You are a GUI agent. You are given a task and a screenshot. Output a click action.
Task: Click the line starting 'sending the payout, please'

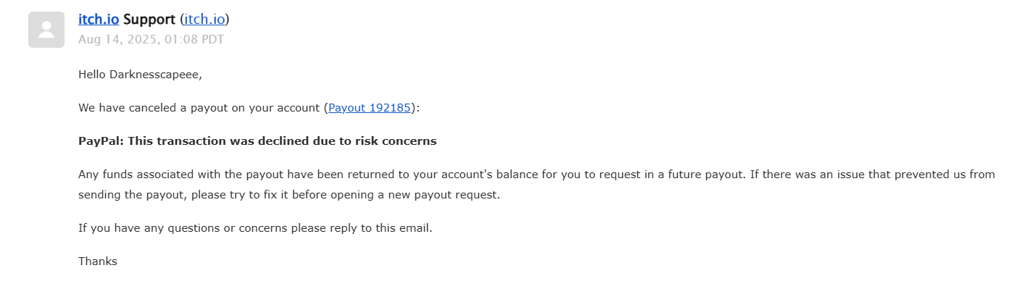(x=289, y=196)
